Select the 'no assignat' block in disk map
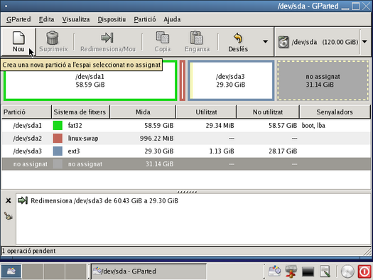This screenshot has height=280, width=373. click(x=323, y=80)
